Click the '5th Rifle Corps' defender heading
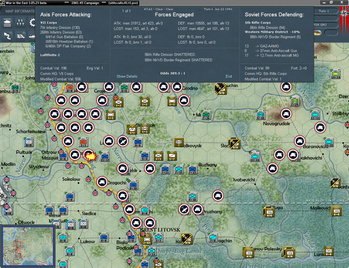 point(258,22)
